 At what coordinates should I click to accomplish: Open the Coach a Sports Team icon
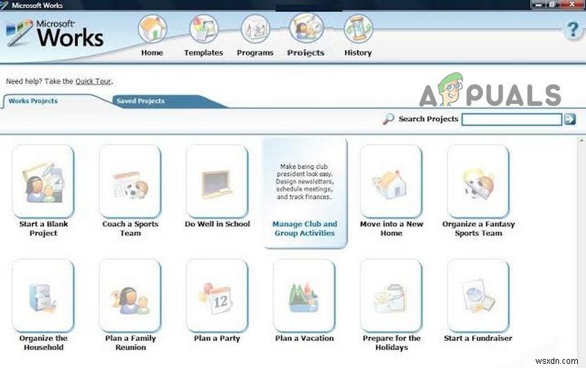pyautogui.click(x=130, y=181)
